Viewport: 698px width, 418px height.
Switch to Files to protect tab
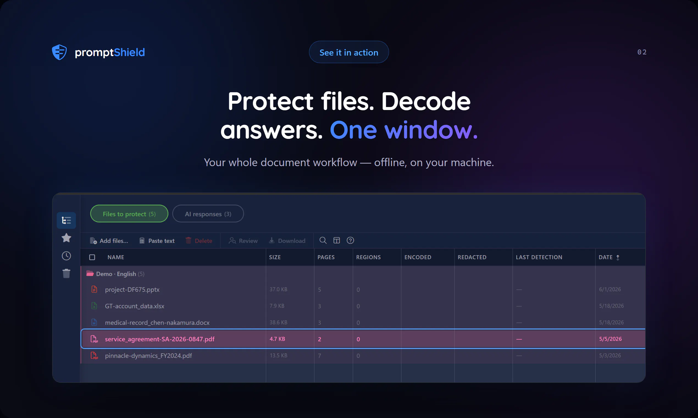tap(129, 214)
